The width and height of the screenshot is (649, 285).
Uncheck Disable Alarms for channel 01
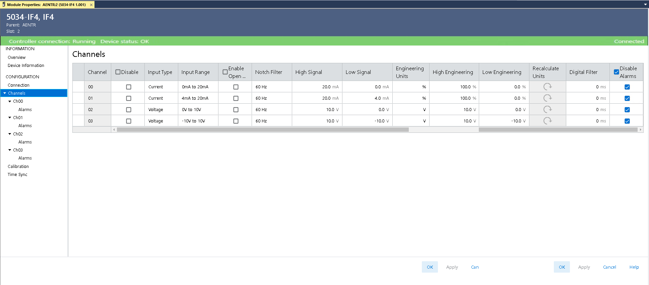click(627, 98)
